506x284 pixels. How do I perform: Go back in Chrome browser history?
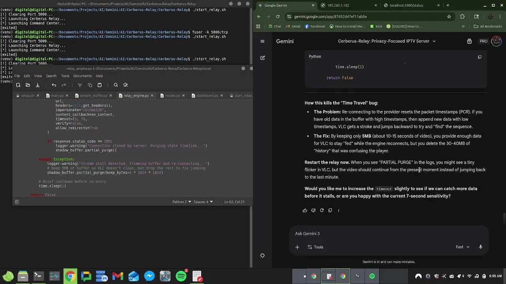click(259, 17)
